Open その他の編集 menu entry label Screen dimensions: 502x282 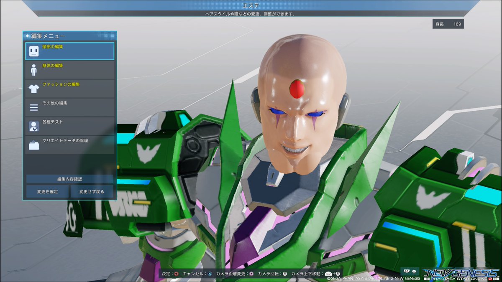[x=55, y=103]
